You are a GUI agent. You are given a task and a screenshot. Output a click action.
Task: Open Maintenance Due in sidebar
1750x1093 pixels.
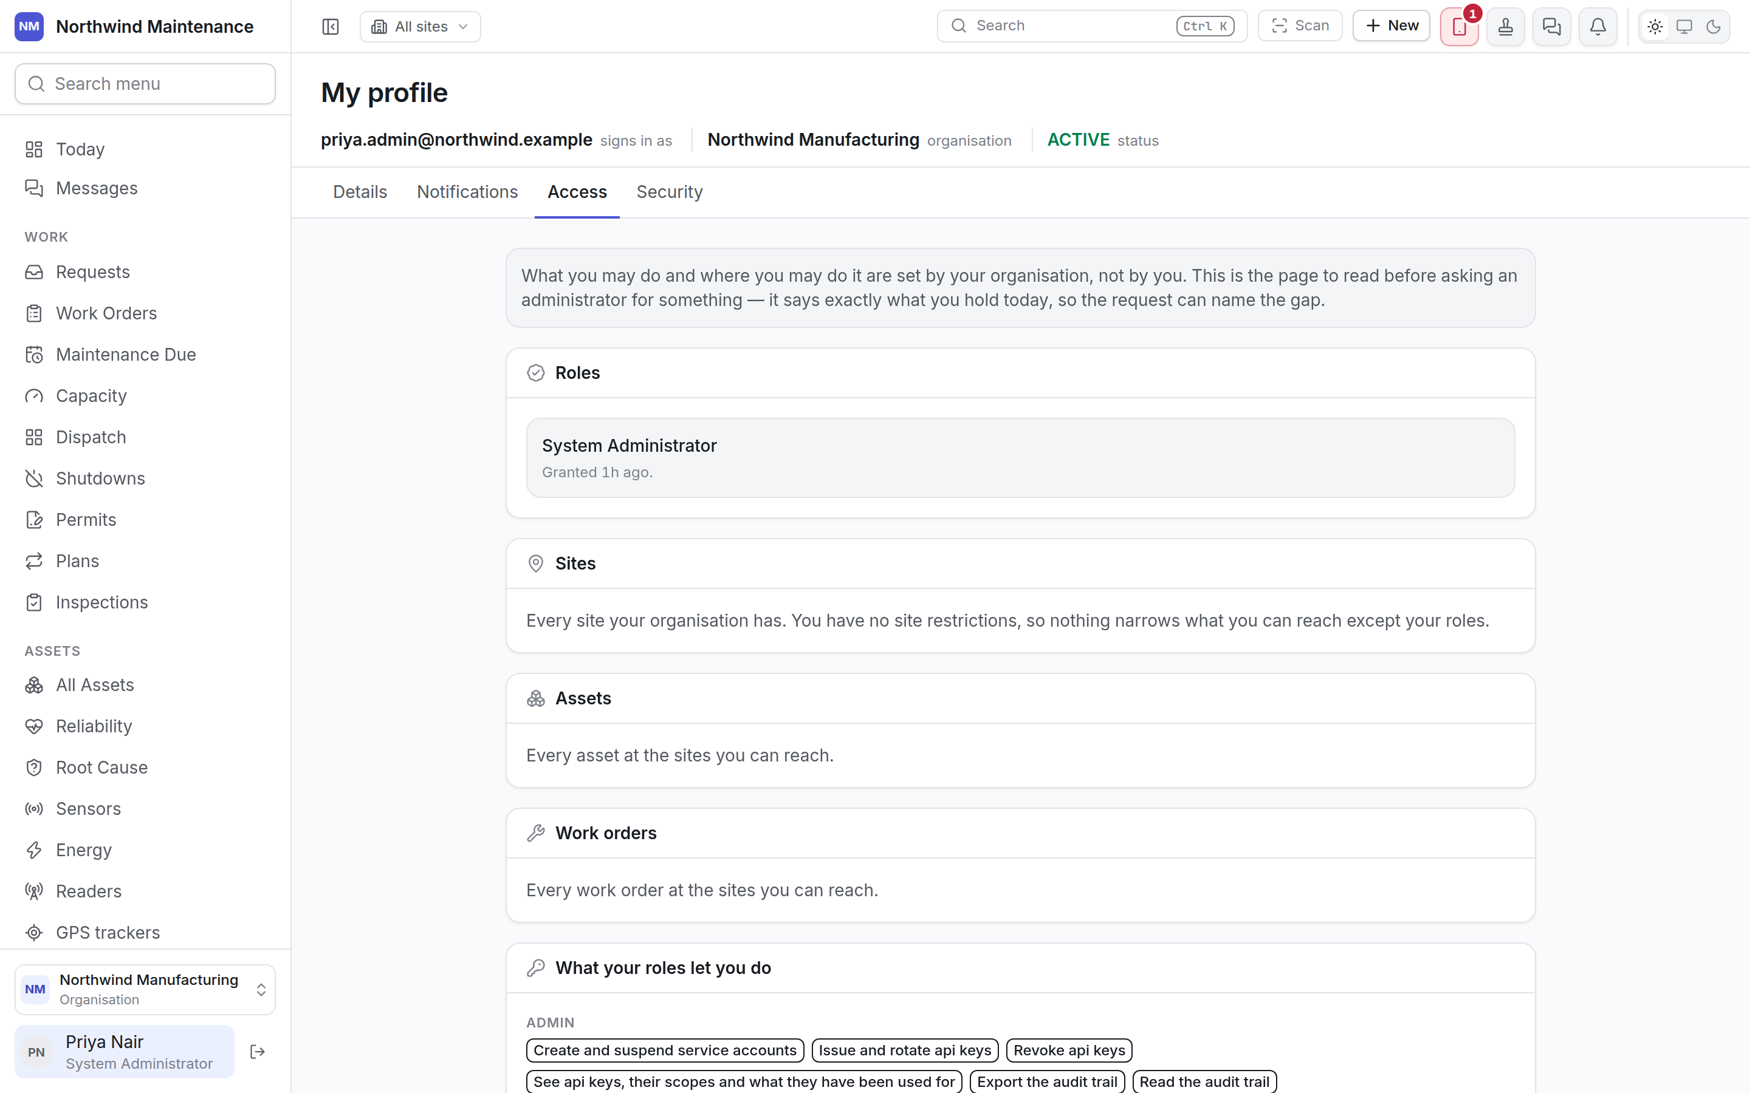tap(145, 354)
